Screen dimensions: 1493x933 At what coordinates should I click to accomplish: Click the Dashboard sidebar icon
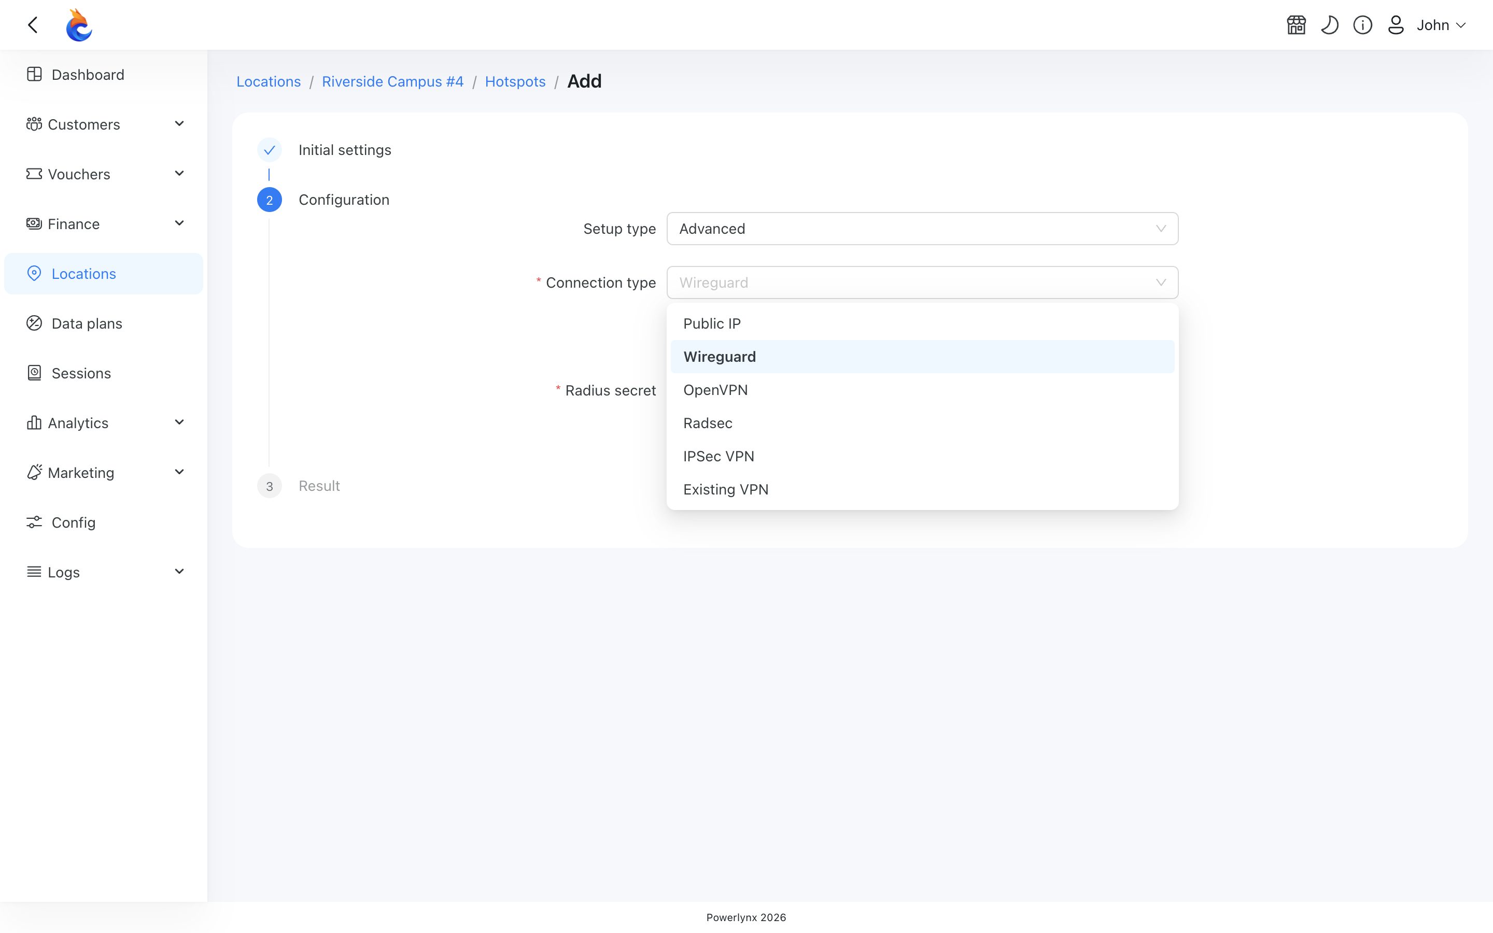pos(35,75)
